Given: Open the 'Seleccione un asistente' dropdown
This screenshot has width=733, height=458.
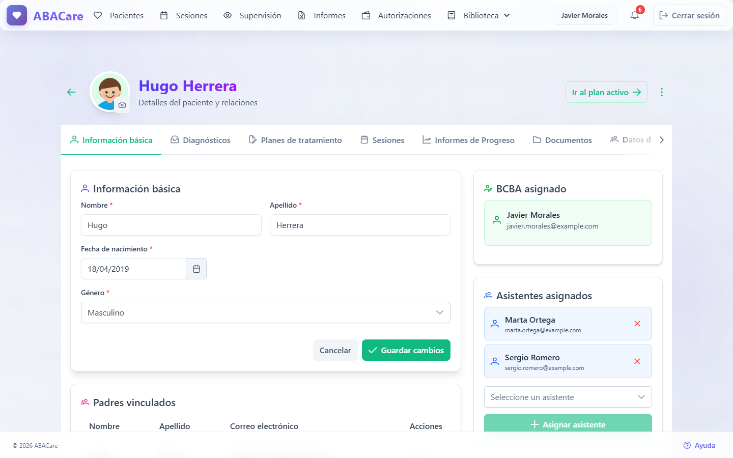Looking at the screenshot, I should click(568, 397).
